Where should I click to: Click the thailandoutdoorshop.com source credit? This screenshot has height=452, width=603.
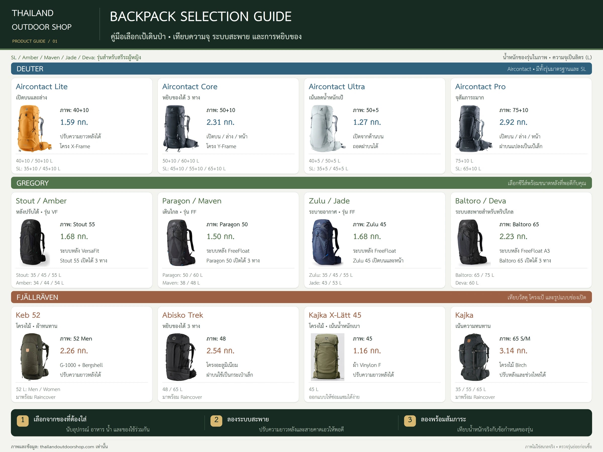(x=60, y=446)
